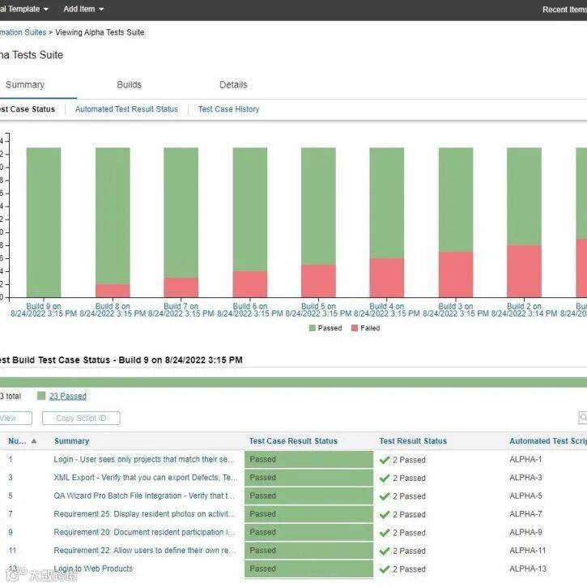The image size is (587, 587).
Task: Sort by Automated Test Script column
Action: point(548,441)
